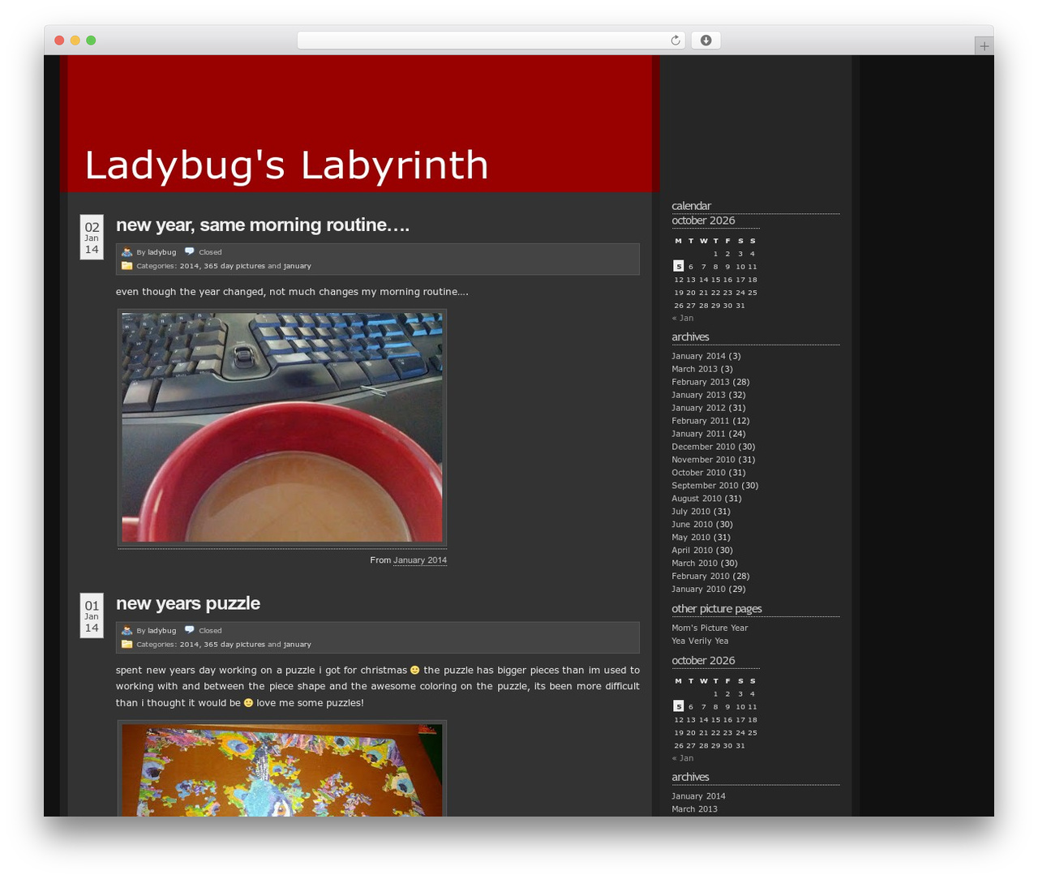This screenshot has height=879, width=1038.
Task: Open archive 'April 2010'
Action: [x=692, y=551]
